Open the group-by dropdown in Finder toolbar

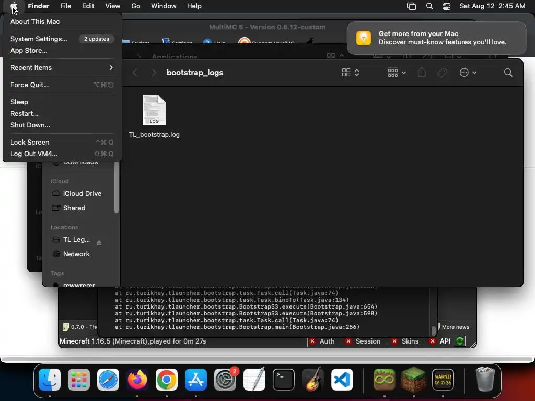[x=397, y=73]
